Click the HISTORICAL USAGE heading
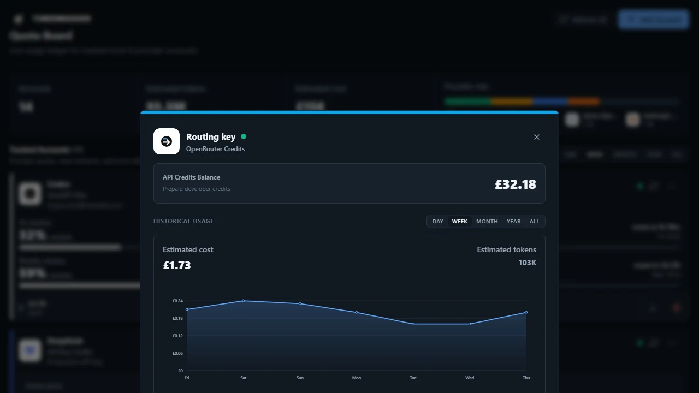 [183, 221]
